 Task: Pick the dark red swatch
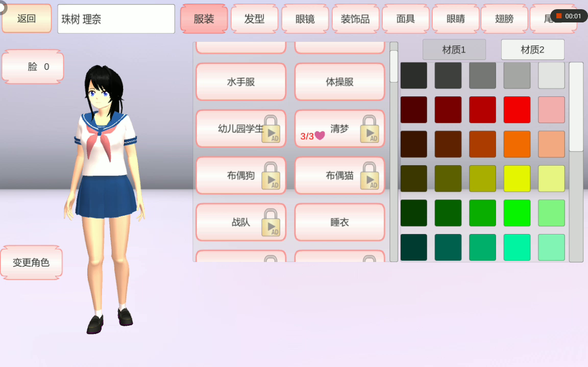(448, 110)
